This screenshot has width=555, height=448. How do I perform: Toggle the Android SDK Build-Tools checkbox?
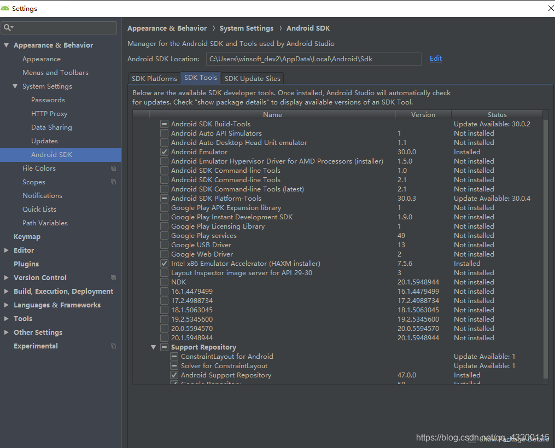(x=164, y=124)
